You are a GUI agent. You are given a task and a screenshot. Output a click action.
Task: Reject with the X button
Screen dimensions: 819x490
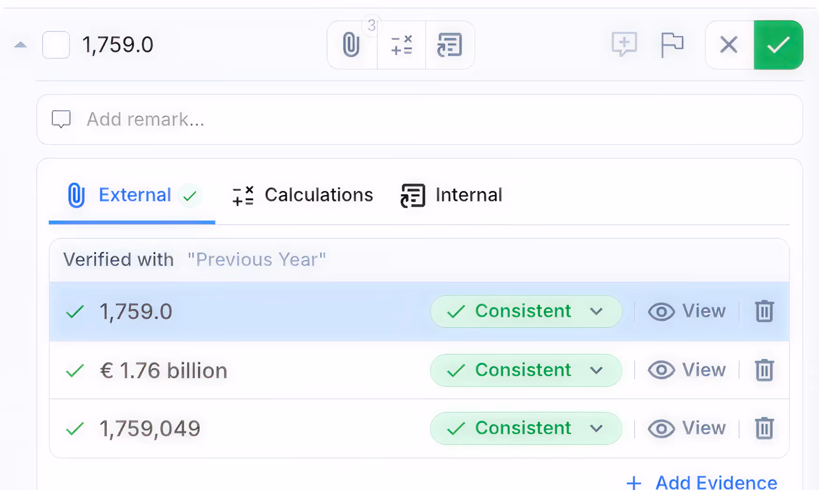(x=729, y=45)
